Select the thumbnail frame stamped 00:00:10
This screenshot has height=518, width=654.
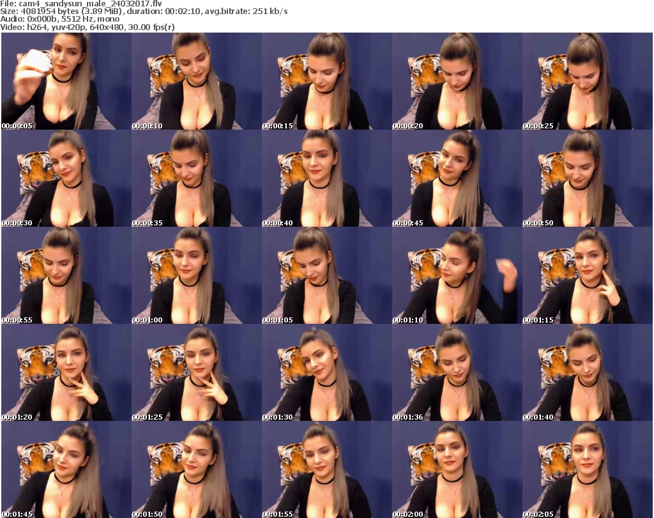click(197, 81)
